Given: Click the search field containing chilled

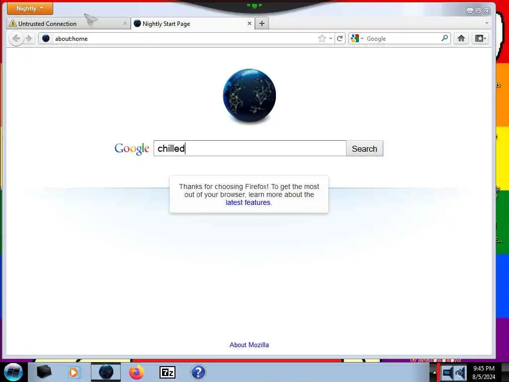Looking at the screenshot, I should coord(250,148).
